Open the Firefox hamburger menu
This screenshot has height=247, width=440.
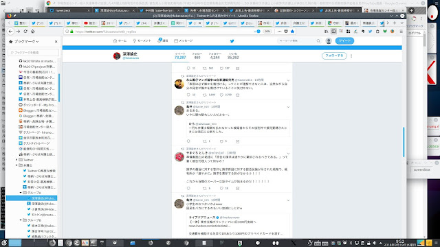click(401, 32)
